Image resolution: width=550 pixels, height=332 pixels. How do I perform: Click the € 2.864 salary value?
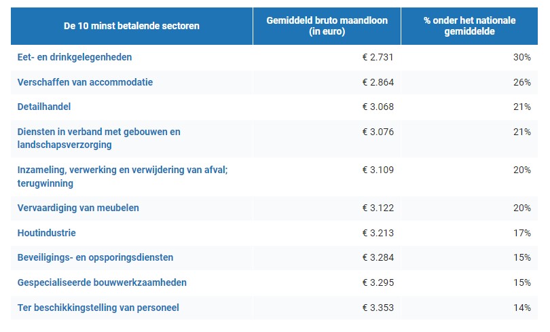[x=378, y=82]
